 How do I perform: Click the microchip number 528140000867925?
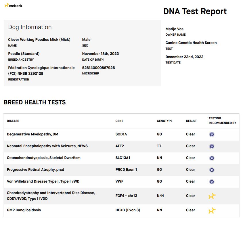[98, 68]
